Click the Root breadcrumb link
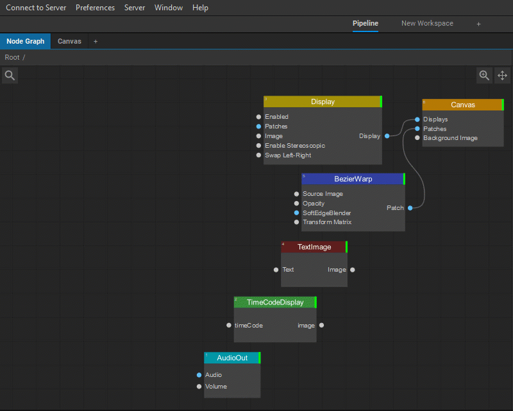This screenshot has width=513, height=411. pos(12,57)
